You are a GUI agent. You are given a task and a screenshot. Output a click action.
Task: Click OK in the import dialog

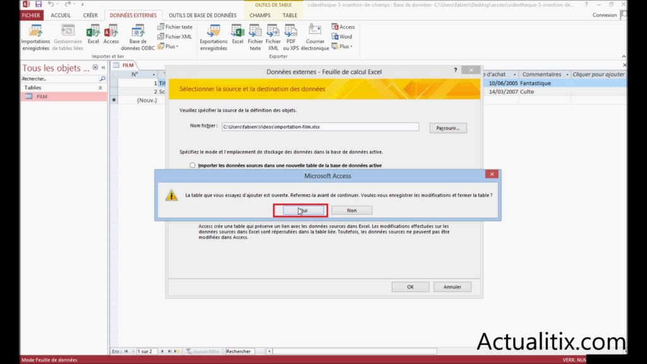(x=410, y=287)
